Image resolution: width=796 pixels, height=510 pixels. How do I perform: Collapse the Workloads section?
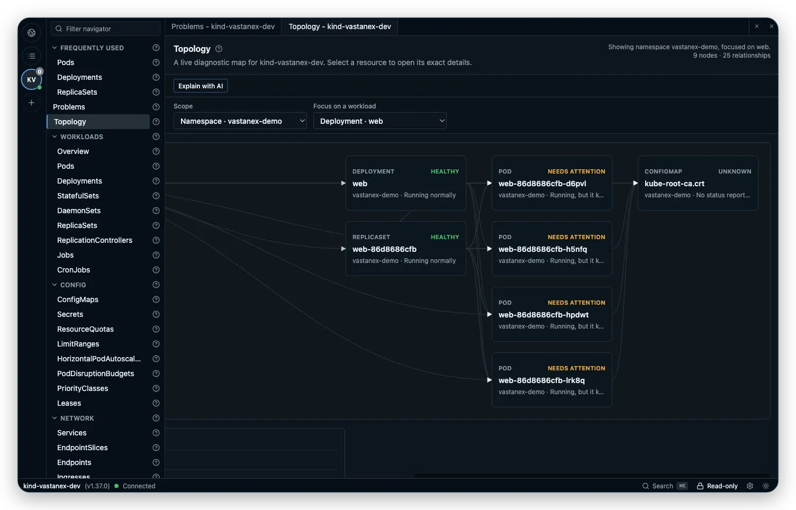pyautogui.click(x=55, y=136)
